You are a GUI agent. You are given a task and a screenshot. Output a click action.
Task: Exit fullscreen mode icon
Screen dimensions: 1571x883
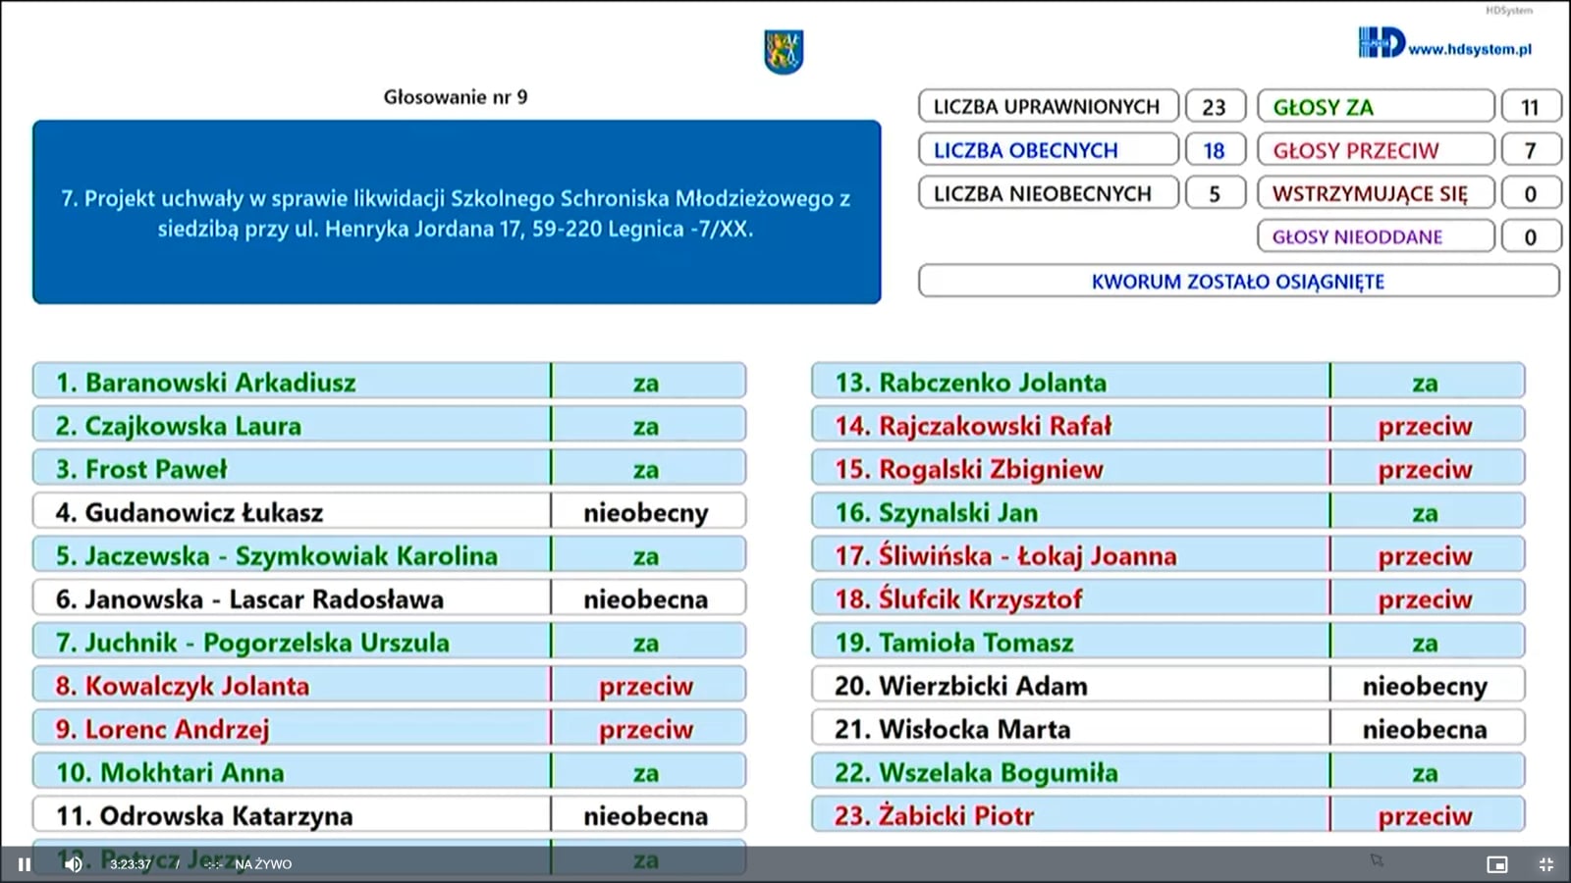pyautogui.click(x=1546, y=864)
